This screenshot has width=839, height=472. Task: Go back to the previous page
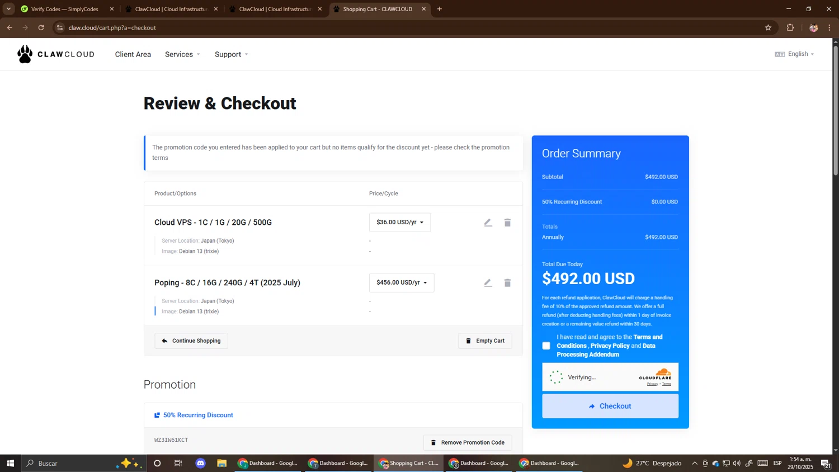tap(10, 27)
